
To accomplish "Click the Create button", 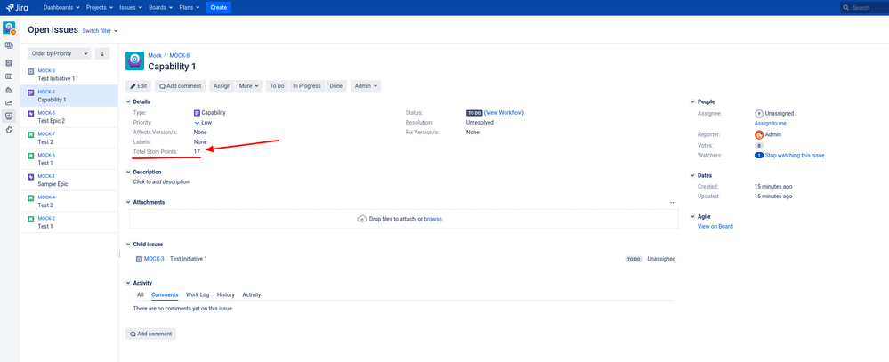I will click(x=218, y=8).
